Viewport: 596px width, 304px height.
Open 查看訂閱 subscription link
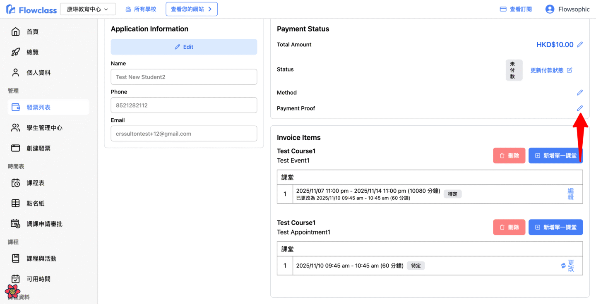pyautogui.click(x=516, y=9)
